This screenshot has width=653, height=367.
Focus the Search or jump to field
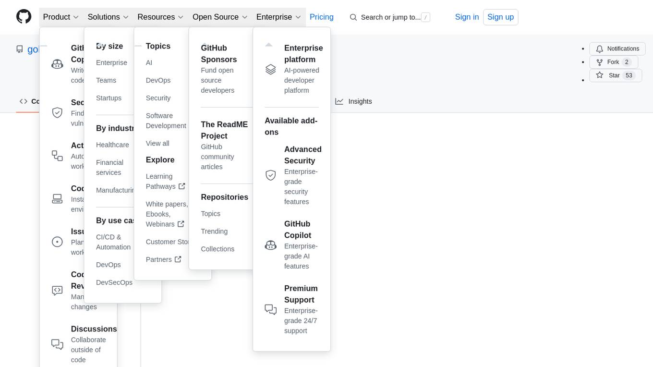(x=390, y=17)
